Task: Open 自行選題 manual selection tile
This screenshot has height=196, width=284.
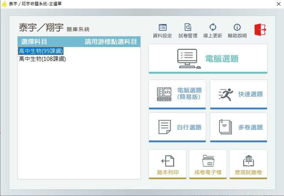Action: [x=177, y=128]
